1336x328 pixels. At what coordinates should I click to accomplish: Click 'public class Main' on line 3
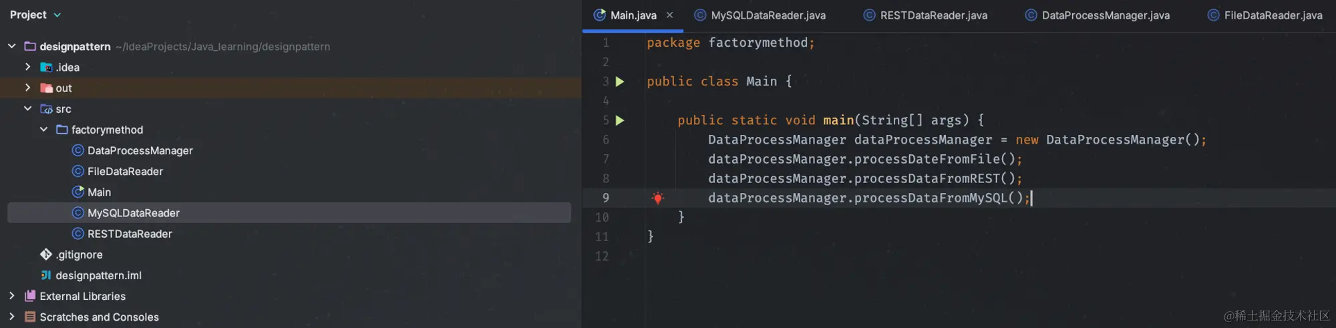[x=712, y=81]
